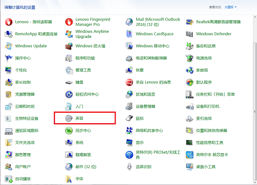Click the 位置和其他传感器 link
Screen dimensions: 257x185
[212, 131]
